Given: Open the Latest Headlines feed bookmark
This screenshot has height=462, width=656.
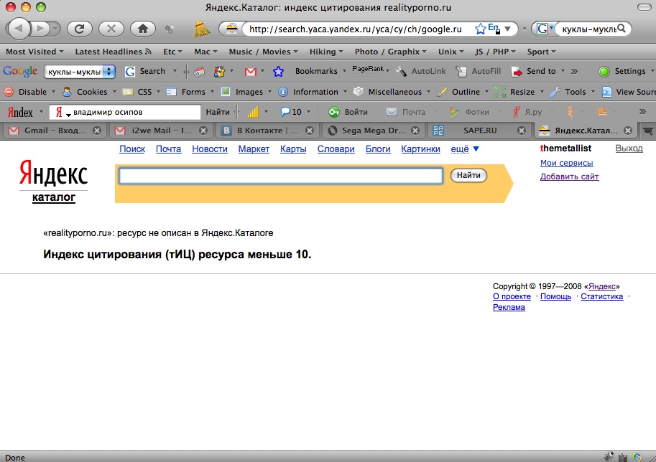Looking at the screenshot, I should point(113,52).
